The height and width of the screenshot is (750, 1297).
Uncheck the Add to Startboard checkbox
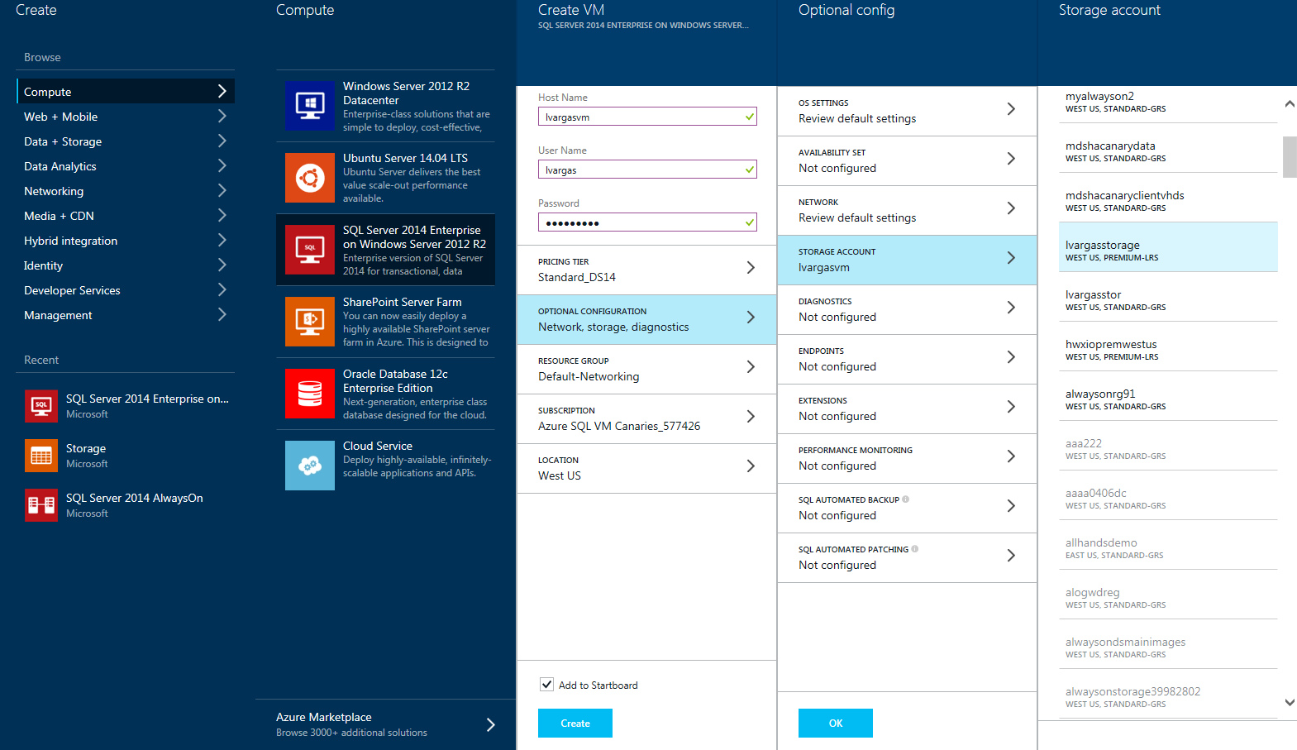(546, 685)
